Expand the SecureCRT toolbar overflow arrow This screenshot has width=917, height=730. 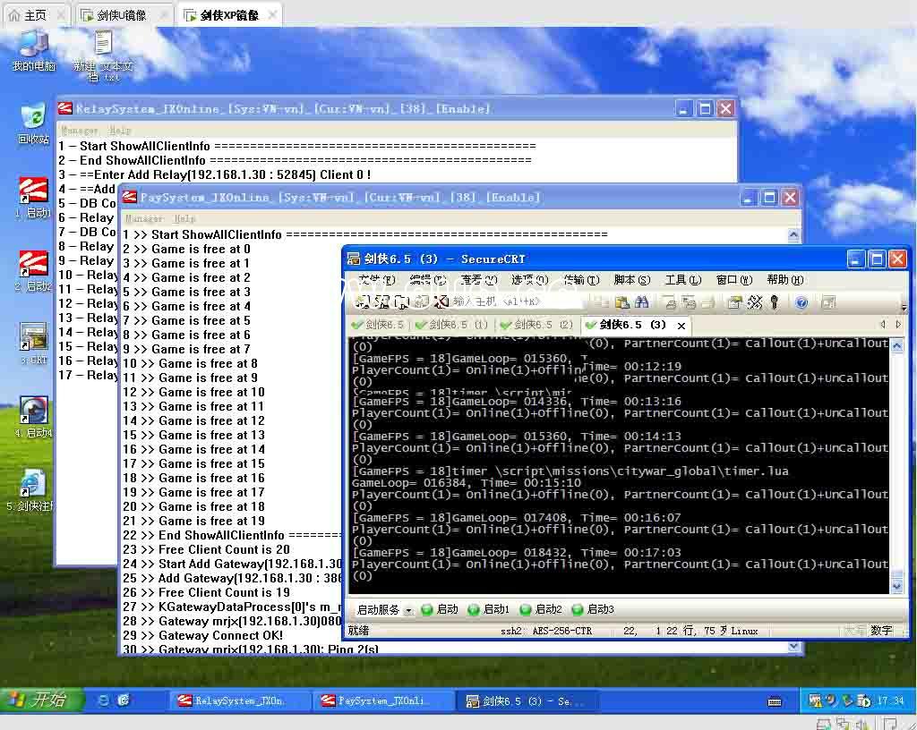pyautogui.click(x=904, y=305)
